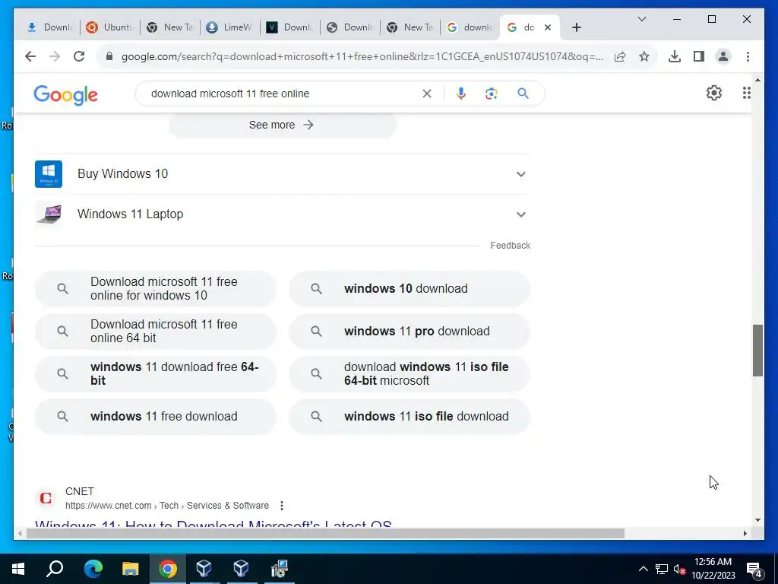Click the lock icon in address bar

(109, 56)
